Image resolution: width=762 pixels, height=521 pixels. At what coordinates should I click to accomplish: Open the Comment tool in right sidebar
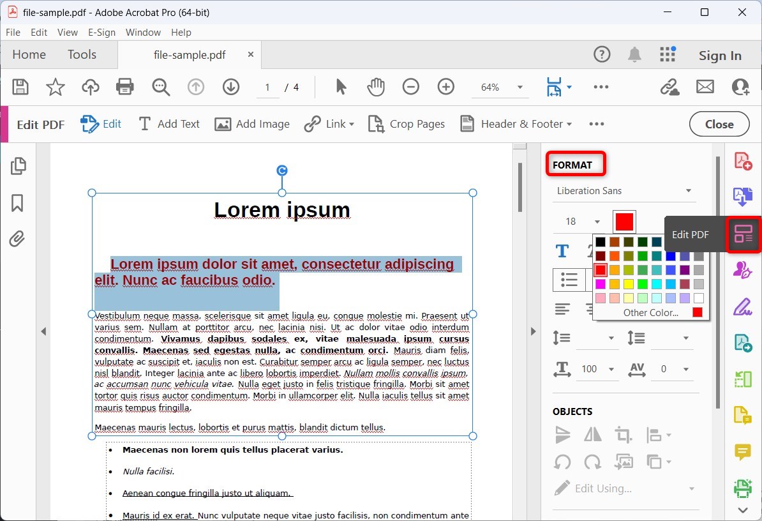pos(742,453)
